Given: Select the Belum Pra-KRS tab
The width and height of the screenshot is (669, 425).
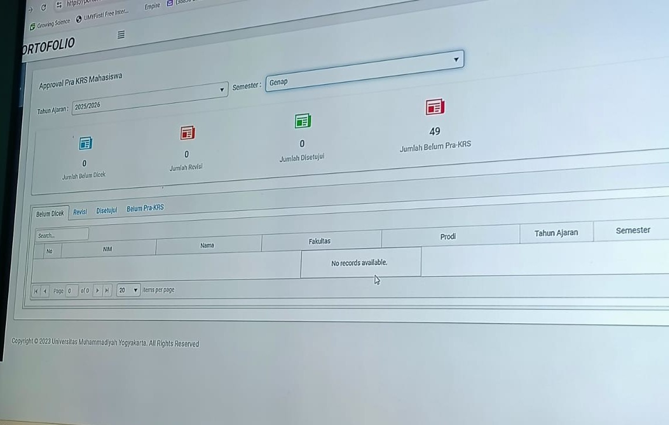Looking at the screenshot, I should pyautogui.click(x=145, y=208).
